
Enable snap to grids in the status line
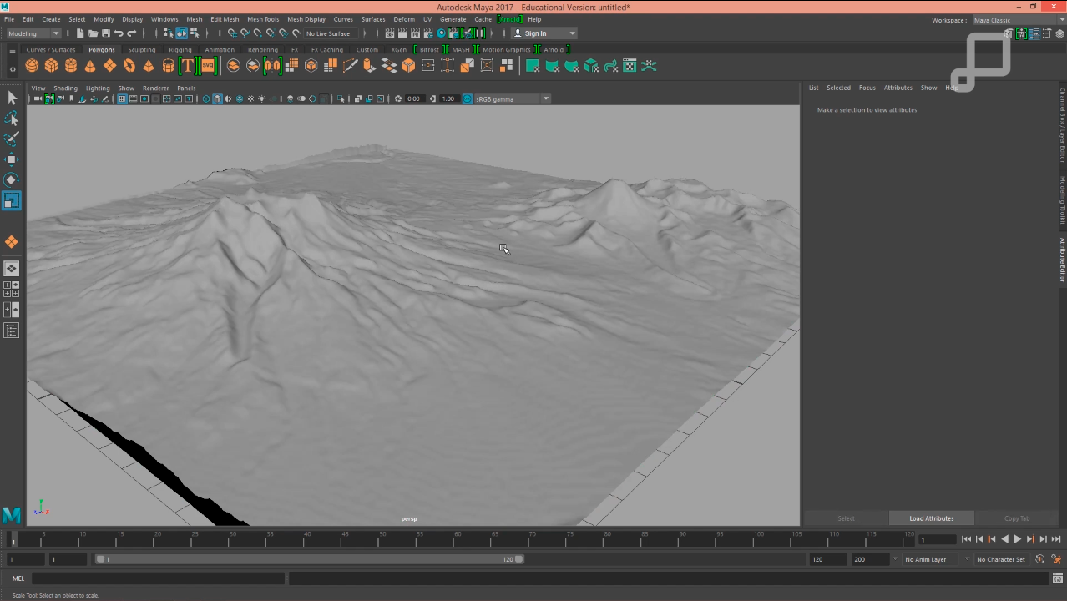click(232, 33)
